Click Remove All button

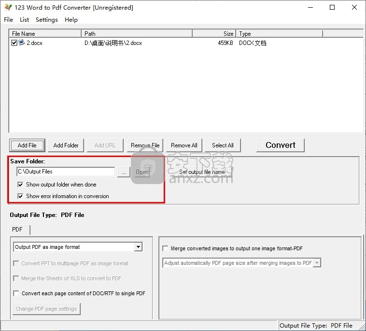(x=184, y=145)
